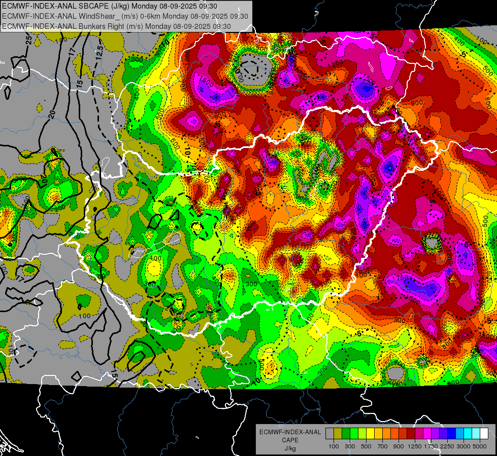This screenshot has height=456, width=497.
Task: Click the pale cyan legend swatch
Action: pyautogui.click(x=476, y=434)
